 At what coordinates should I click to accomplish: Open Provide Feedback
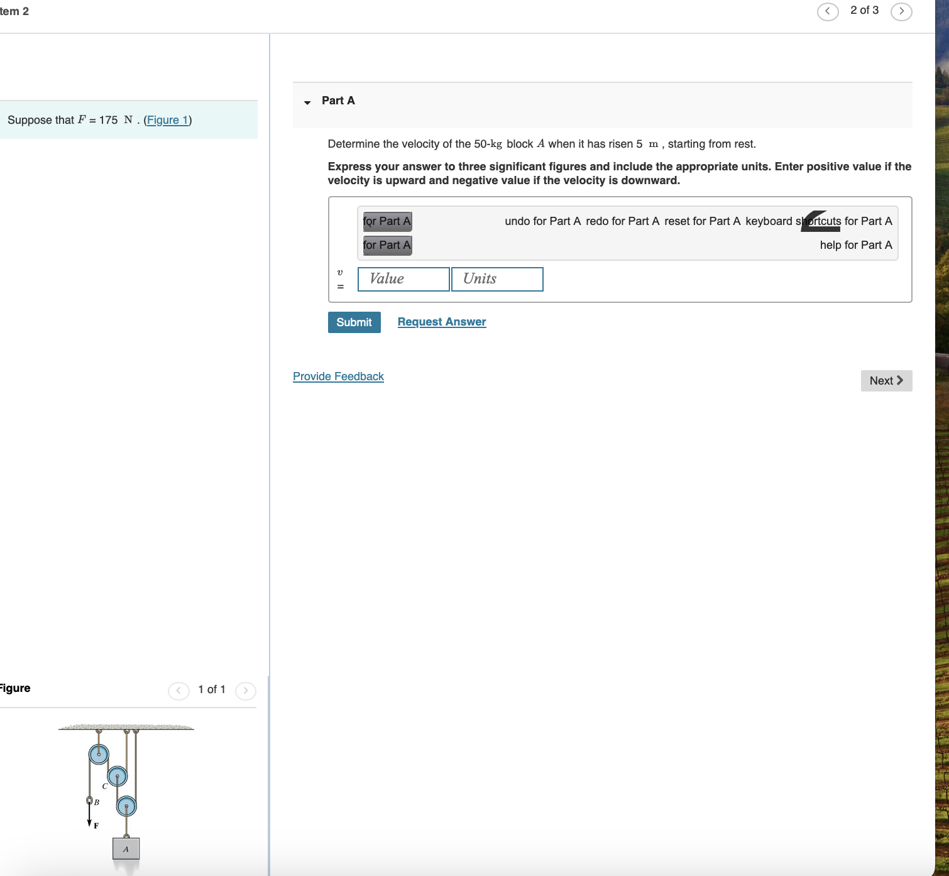tap(338, 376)
